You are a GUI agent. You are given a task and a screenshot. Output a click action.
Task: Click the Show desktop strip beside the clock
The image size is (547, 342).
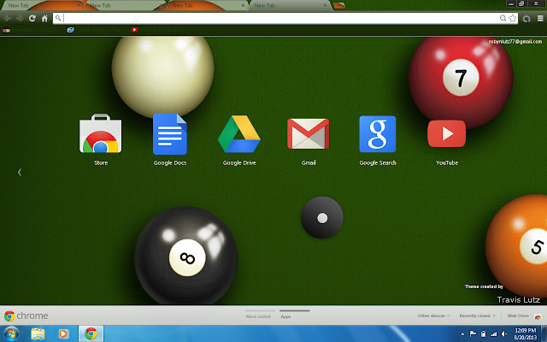coord(544,334)
